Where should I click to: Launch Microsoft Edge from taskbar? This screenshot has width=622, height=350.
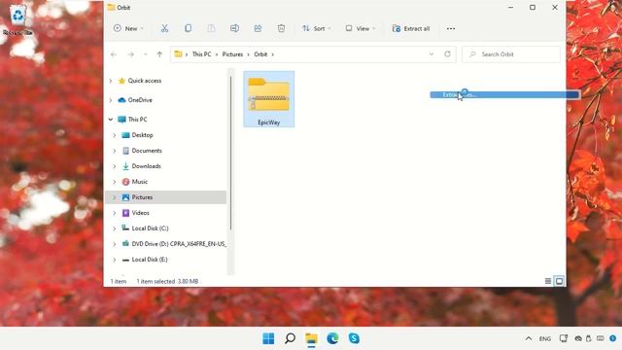click(332, 338)
